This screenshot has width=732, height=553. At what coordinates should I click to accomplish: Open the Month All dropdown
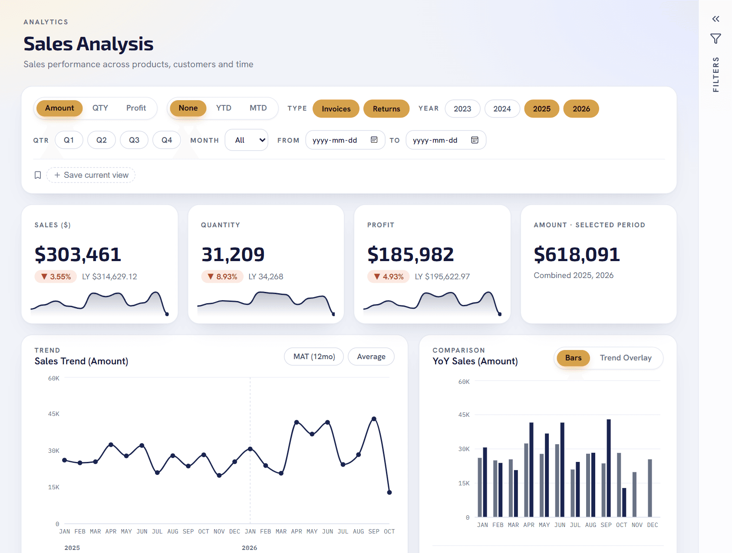click(247, 140)
